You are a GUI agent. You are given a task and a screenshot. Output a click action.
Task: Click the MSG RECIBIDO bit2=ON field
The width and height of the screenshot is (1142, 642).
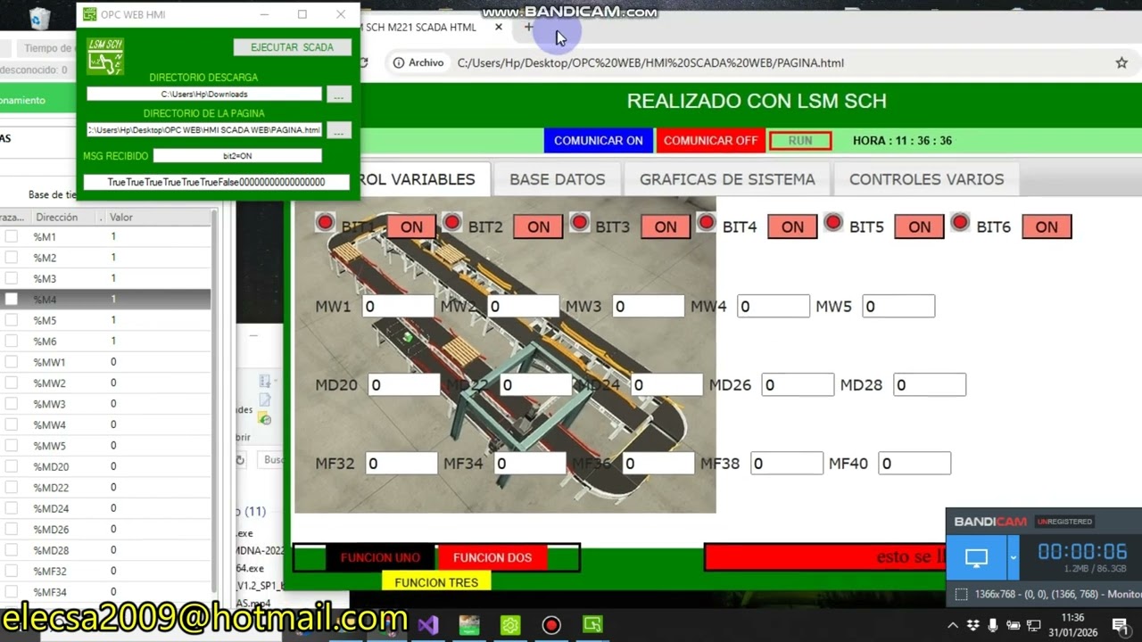(237, 156)
